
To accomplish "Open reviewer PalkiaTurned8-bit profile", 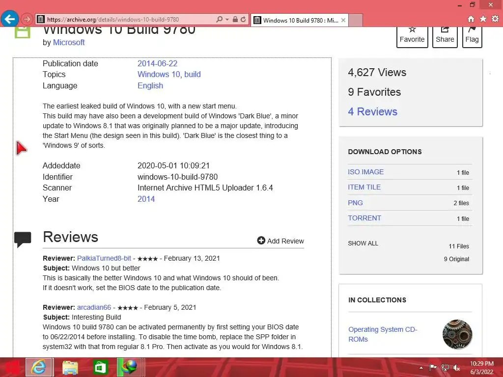I will click(104, 258).
